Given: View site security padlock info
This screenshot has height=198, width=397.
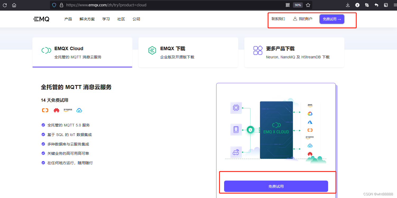Looking at the screenshot, I should coord(62,5).
